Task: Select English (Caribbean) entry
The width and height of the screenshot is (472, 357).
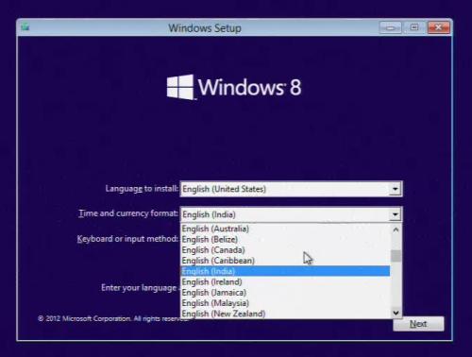Action: point(285,261)
